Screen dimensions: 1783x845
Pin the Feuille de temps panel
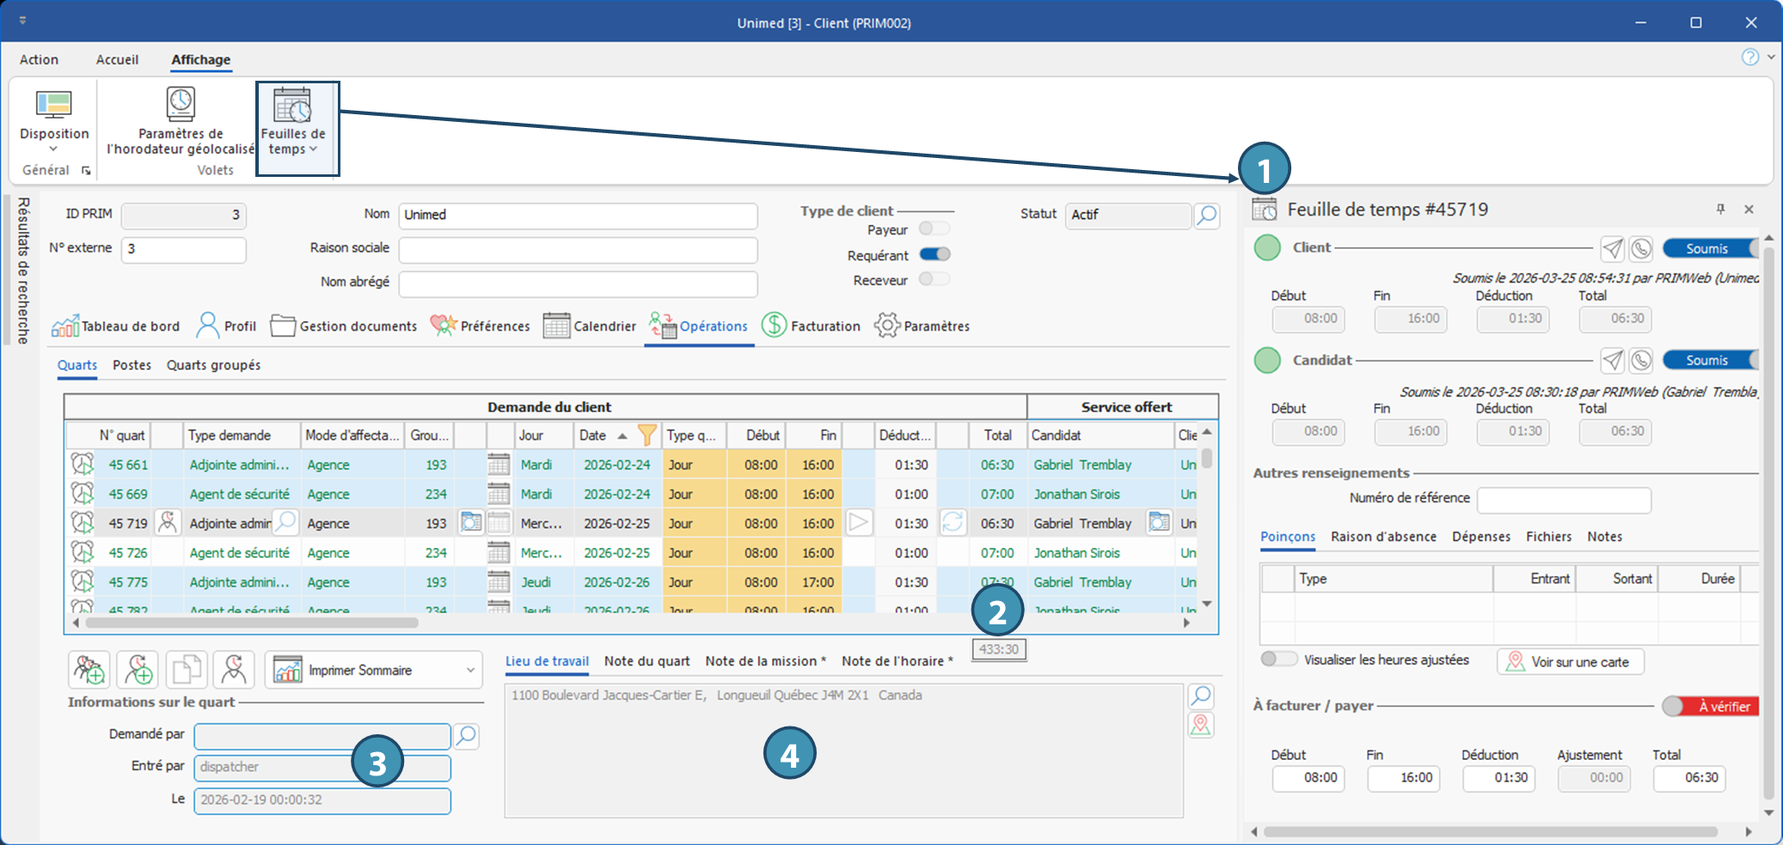(1720, 210)
